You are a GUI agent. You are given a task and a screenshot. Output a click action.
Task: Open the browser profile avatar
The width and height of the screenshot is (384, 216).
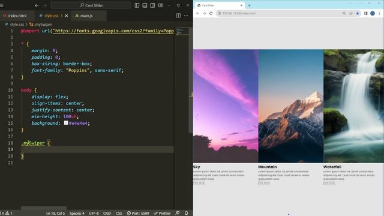click(x=373, y=13)
